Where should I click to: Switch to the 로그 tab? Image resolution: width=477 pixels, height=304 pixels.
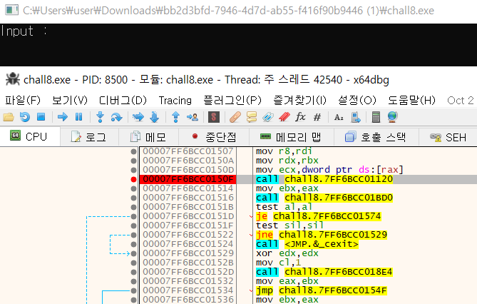(x=89, y=137)
